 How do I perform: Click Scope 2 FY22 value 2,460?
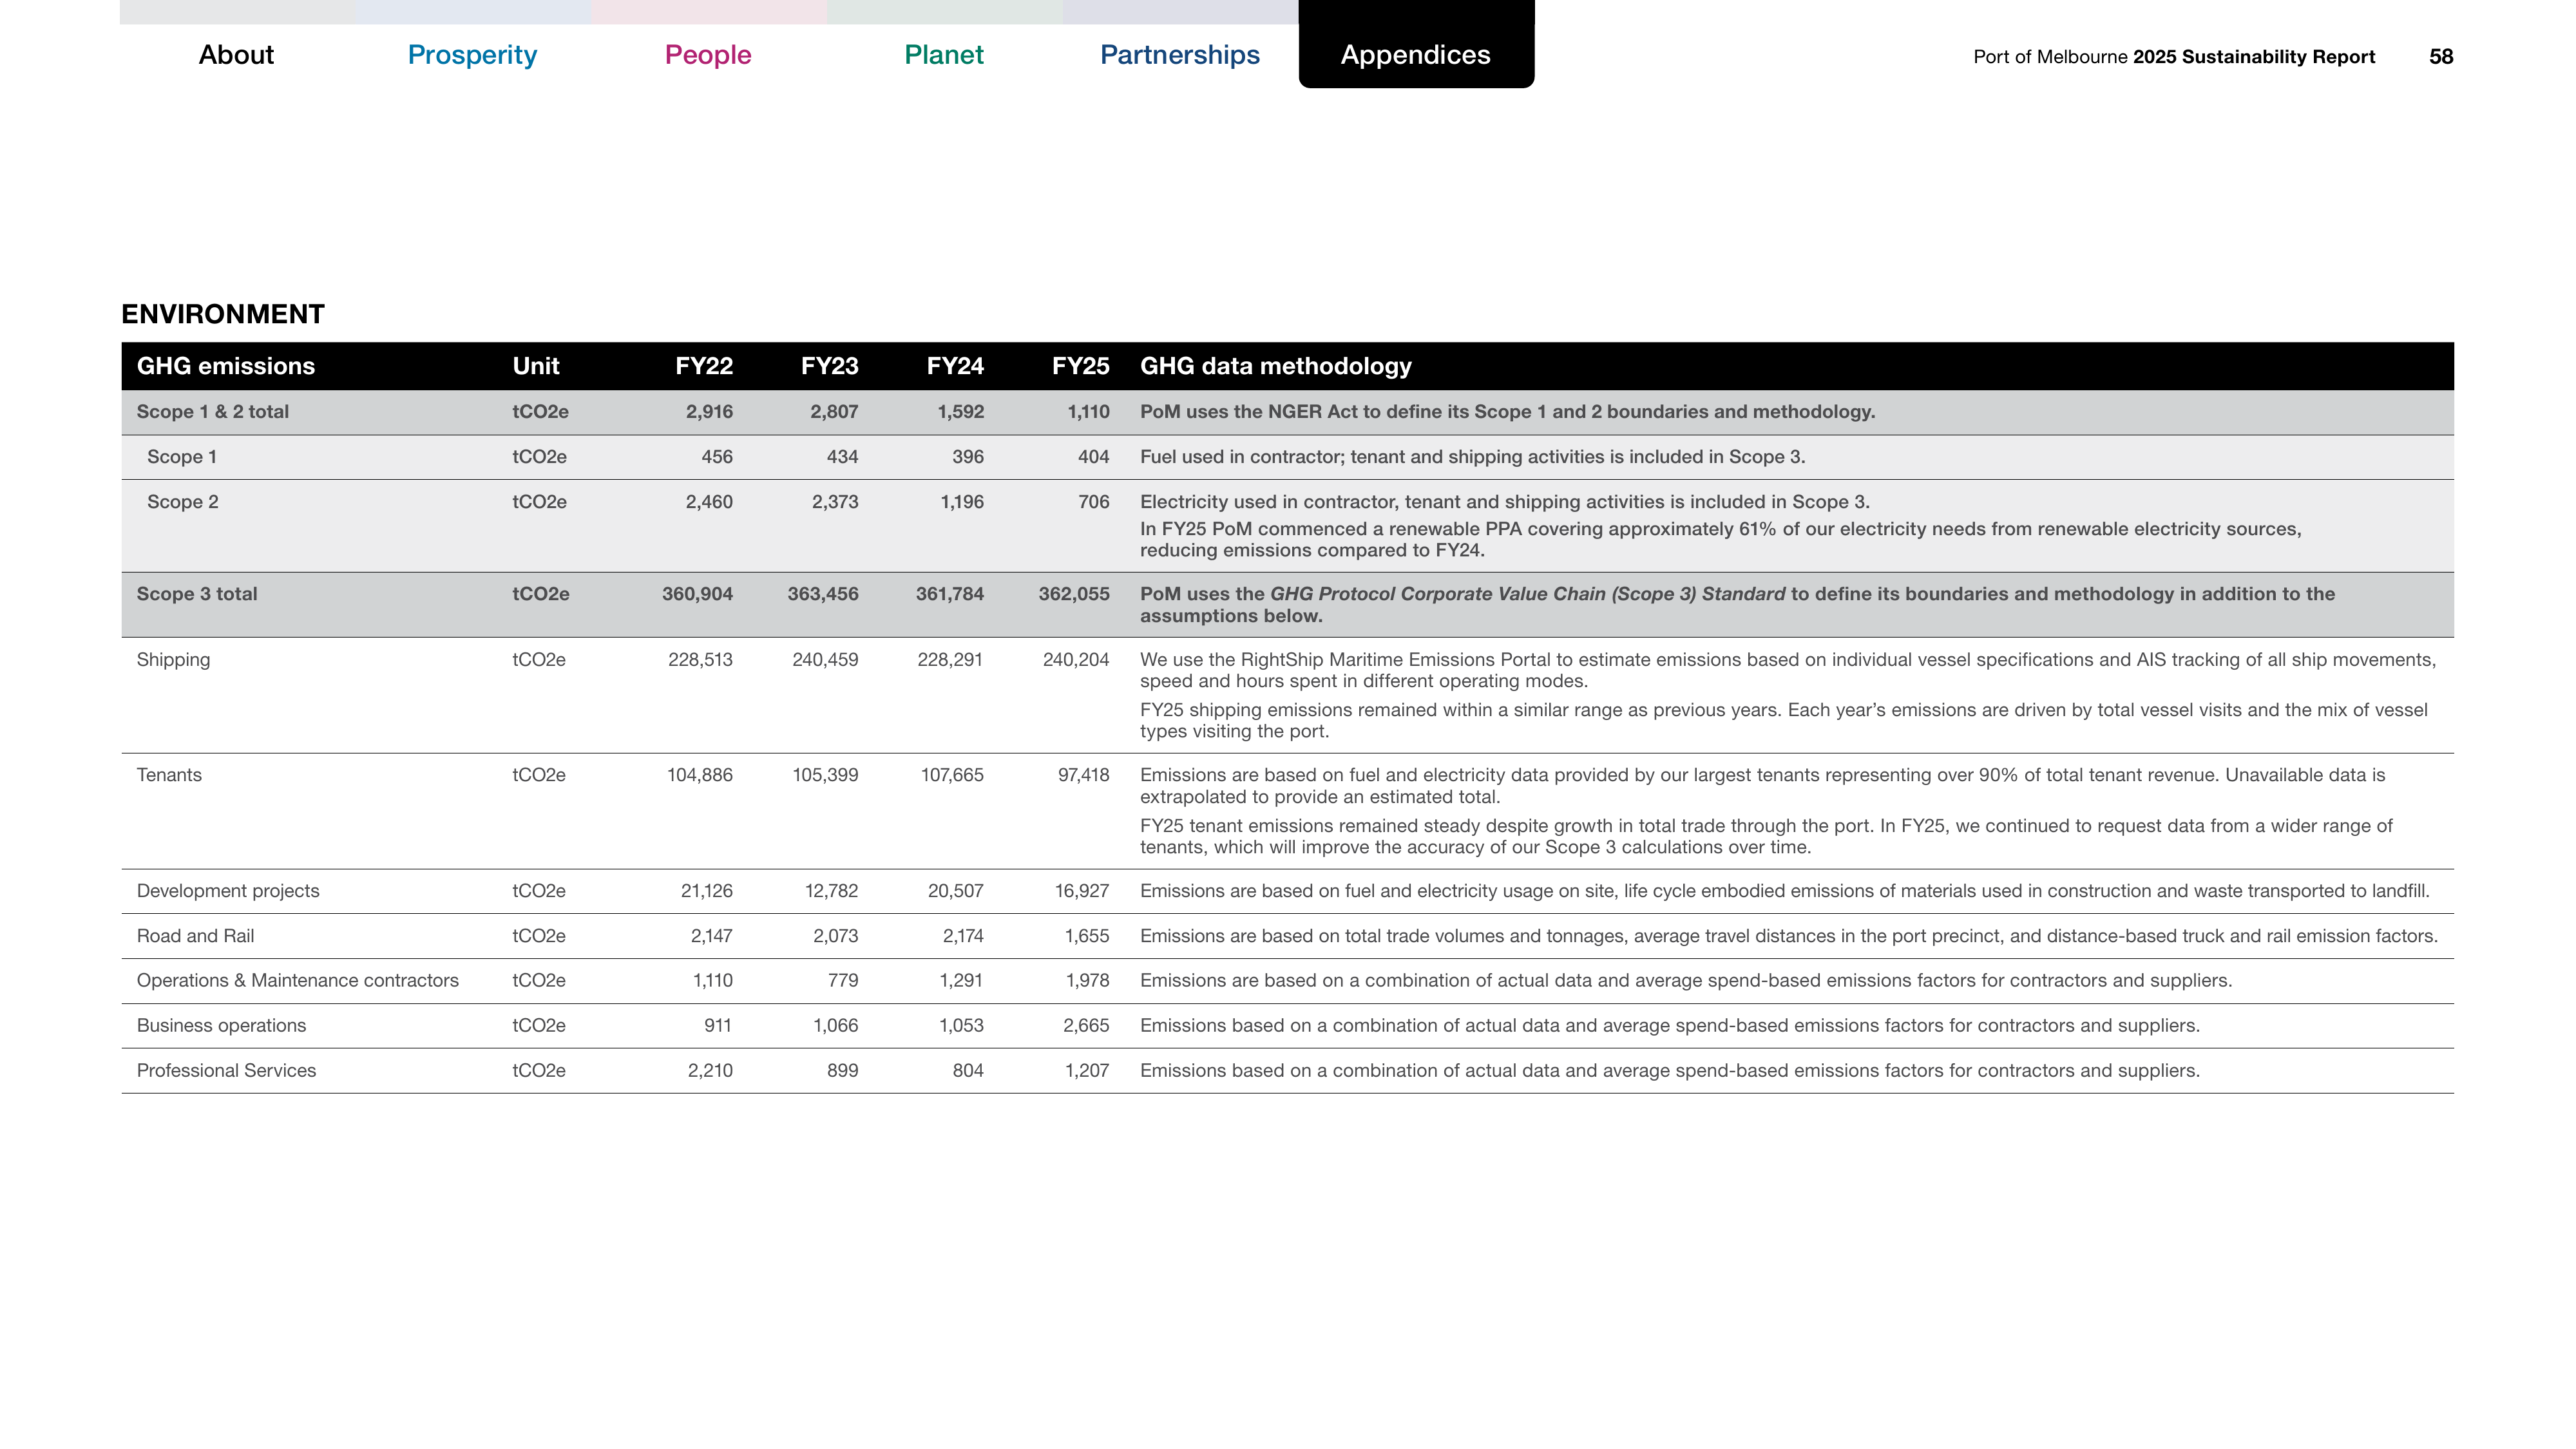tap(709, 502)
